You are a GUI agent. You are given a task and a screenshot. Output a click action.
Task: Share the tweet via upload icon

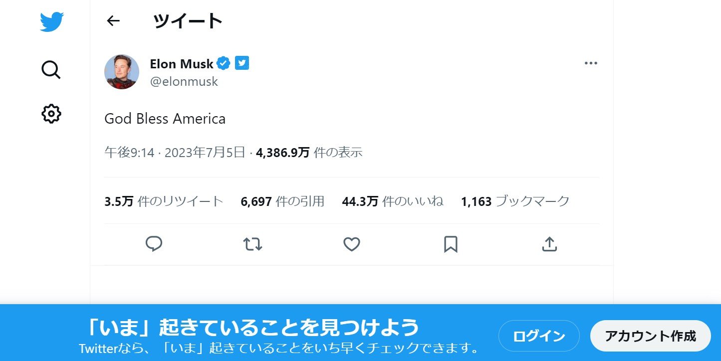(549, 244)
